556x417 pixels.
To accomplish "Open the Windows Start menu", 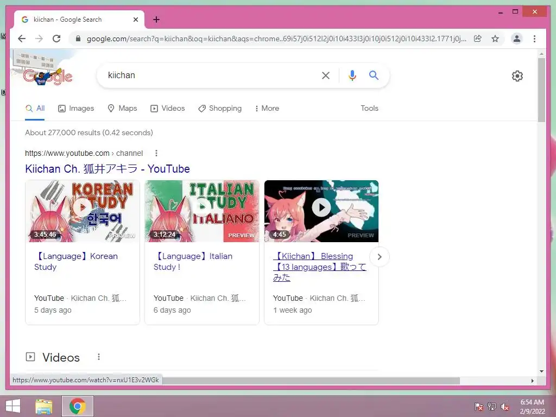I will click(x=13, y=406).
